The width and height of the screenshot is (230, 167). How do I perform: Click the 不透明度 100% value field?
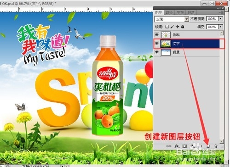213,19
